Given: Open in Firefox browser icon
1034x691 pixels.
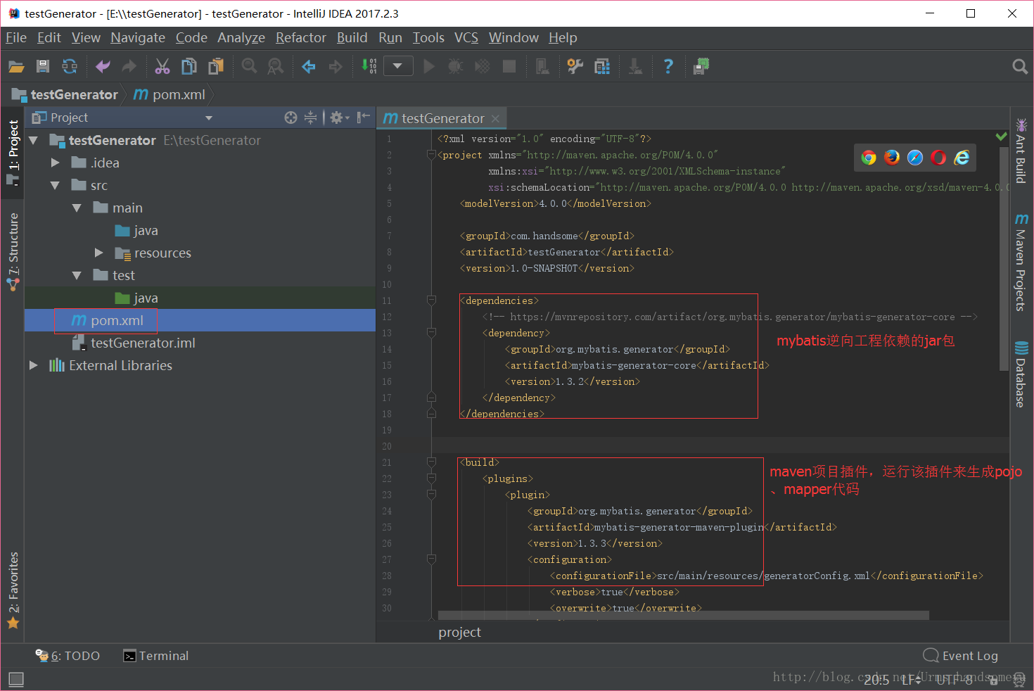Looking at the screenshot, I should [892, 158].
